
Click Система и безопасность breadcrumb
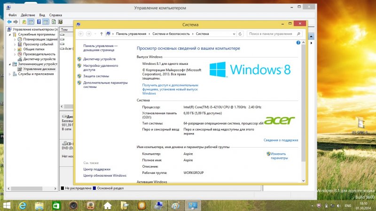point(171,34)
